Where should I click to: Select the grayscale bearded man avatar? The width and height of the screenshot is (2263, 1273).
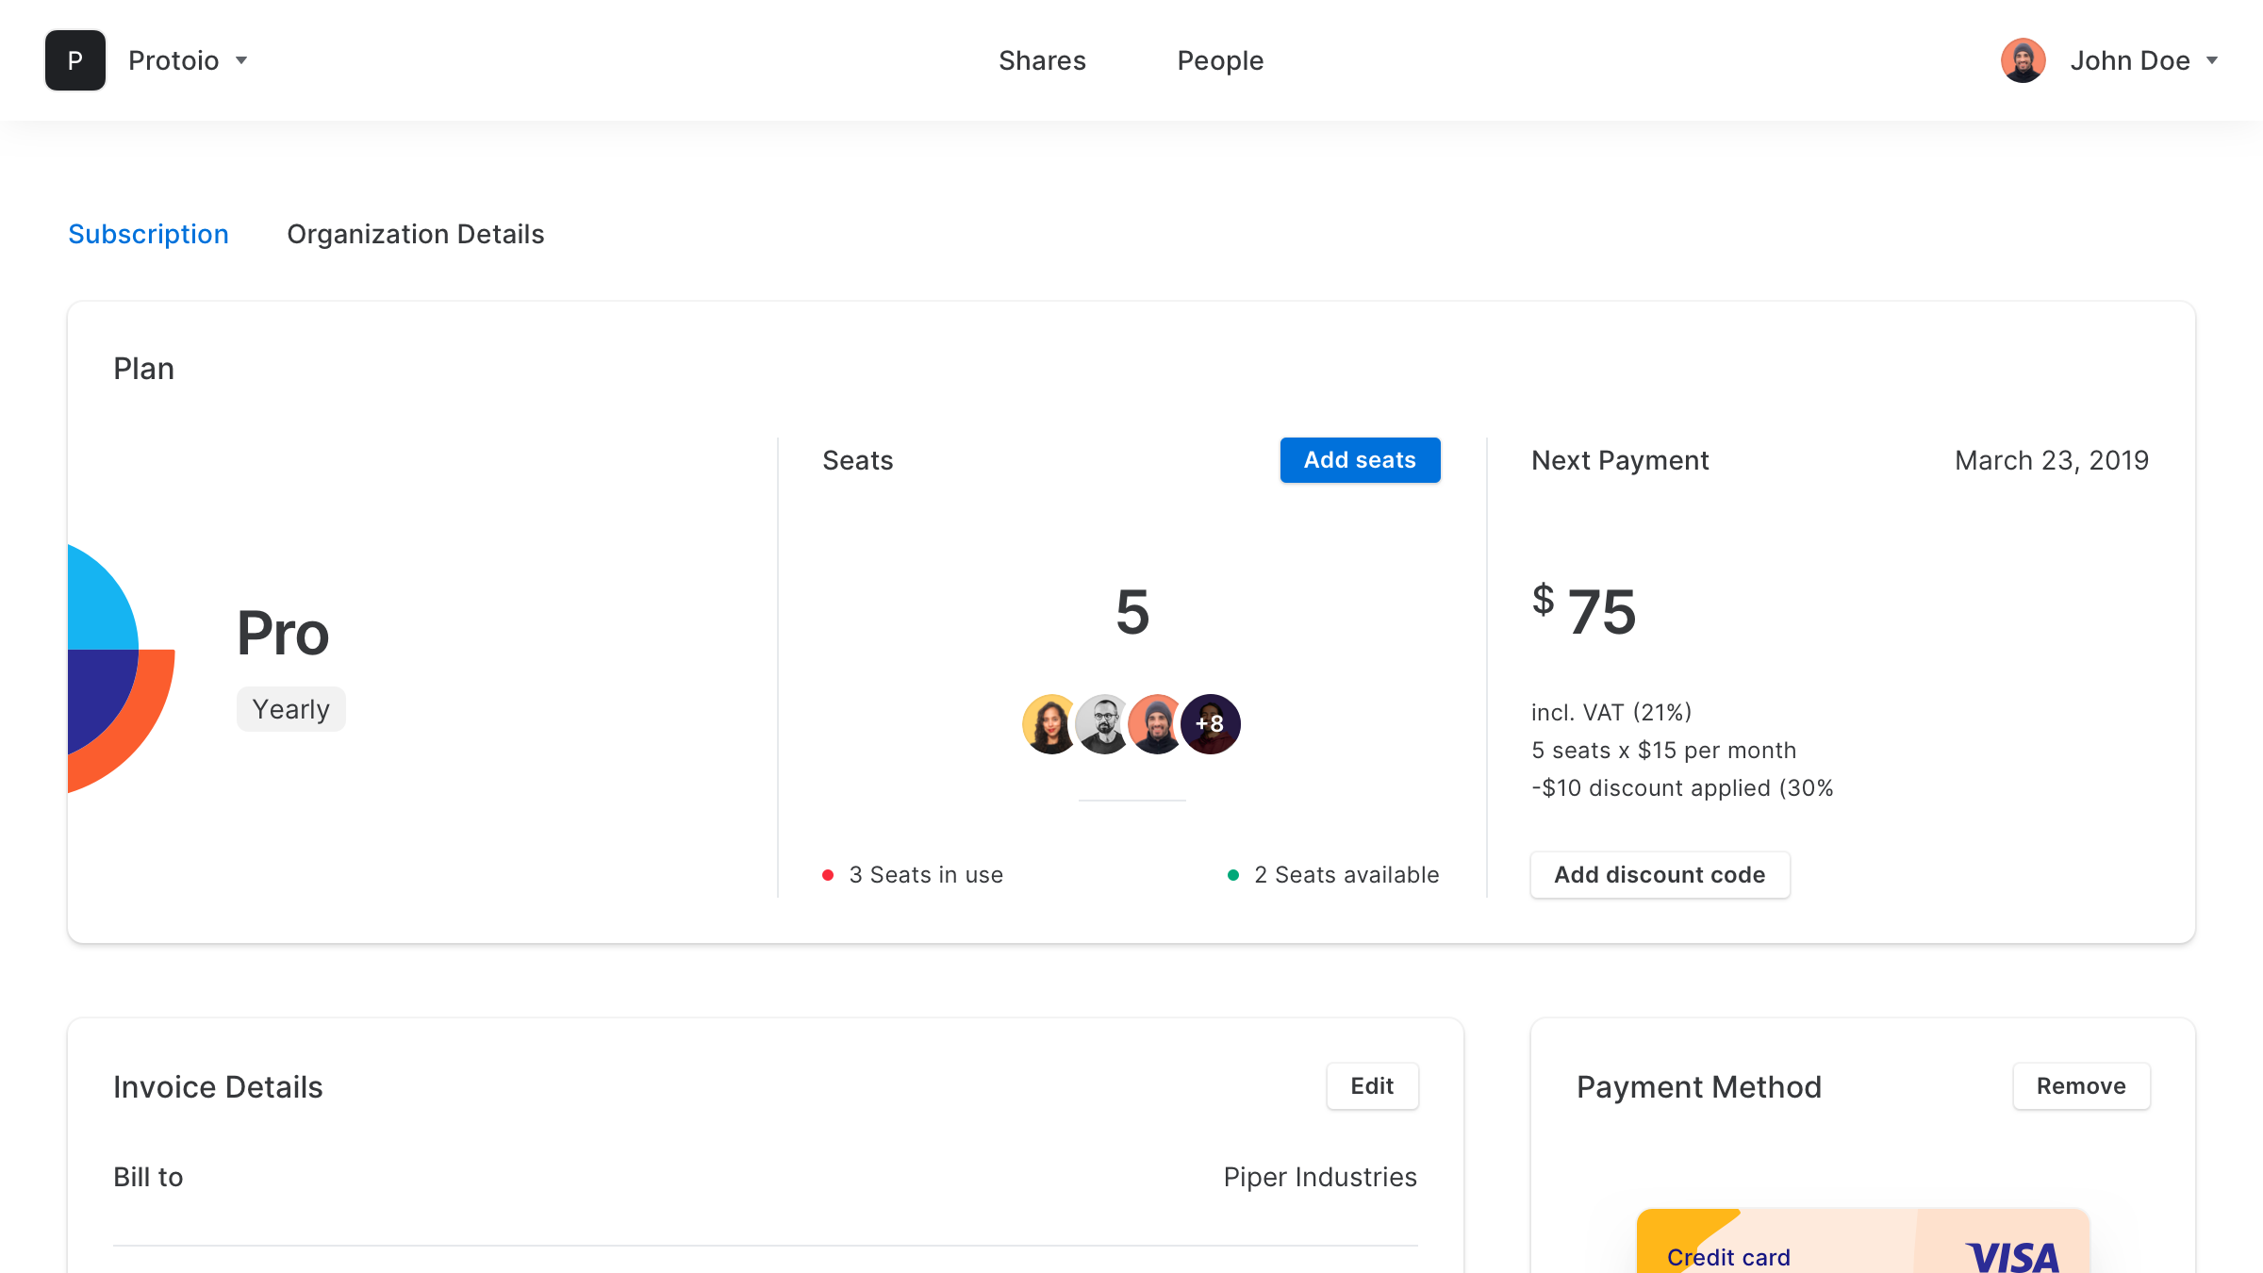(1103, 724)
